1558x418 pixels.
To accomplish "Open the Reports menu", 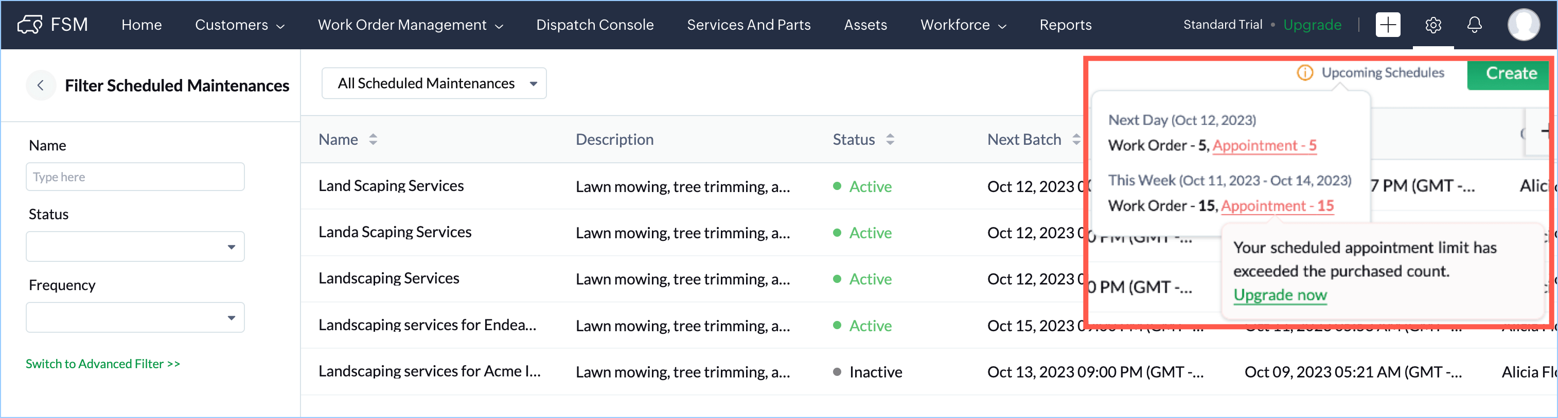I will (x=1065, y=25).
